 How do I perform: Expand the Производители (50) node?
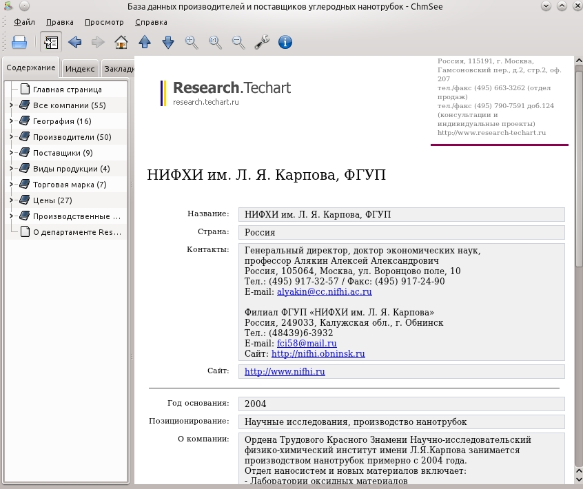pos(11,137)
